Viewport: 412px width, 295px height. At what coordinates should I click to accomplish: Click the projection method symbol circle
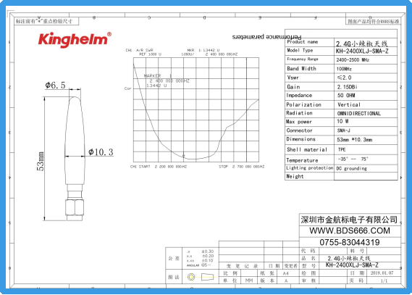pyautogui.click(x=191, y=277)
